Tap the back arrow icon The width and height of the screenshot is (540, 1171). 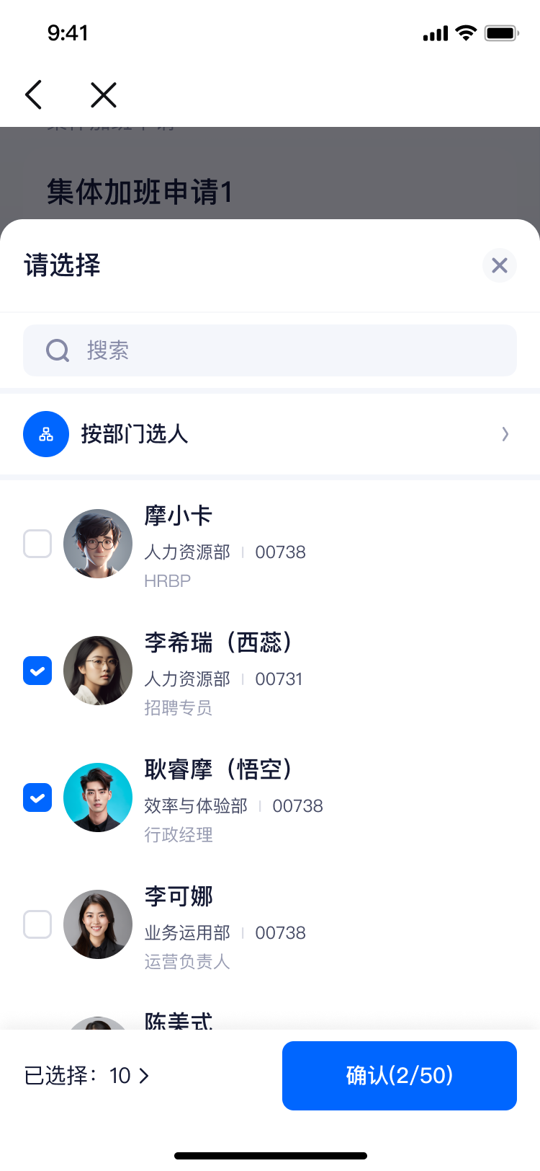34,94
